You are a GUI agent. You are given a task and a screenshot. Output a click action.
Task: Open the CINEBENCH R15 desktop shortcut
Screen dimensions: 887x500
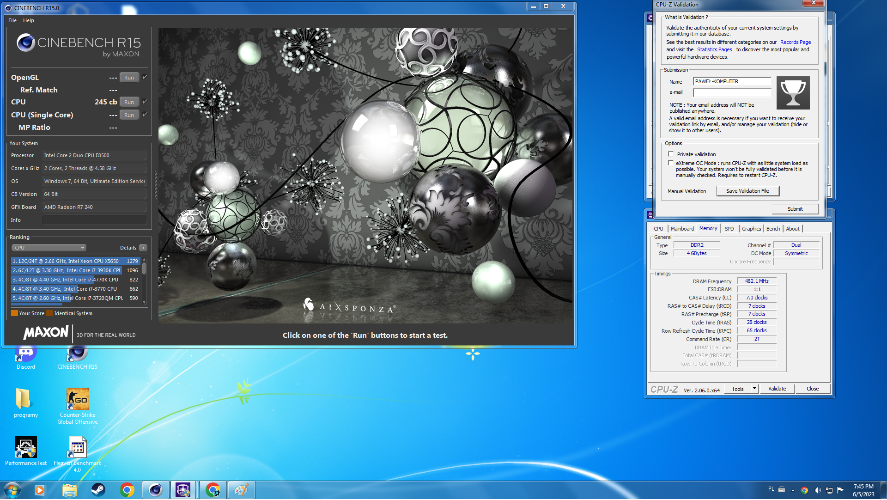pos(77,359)
